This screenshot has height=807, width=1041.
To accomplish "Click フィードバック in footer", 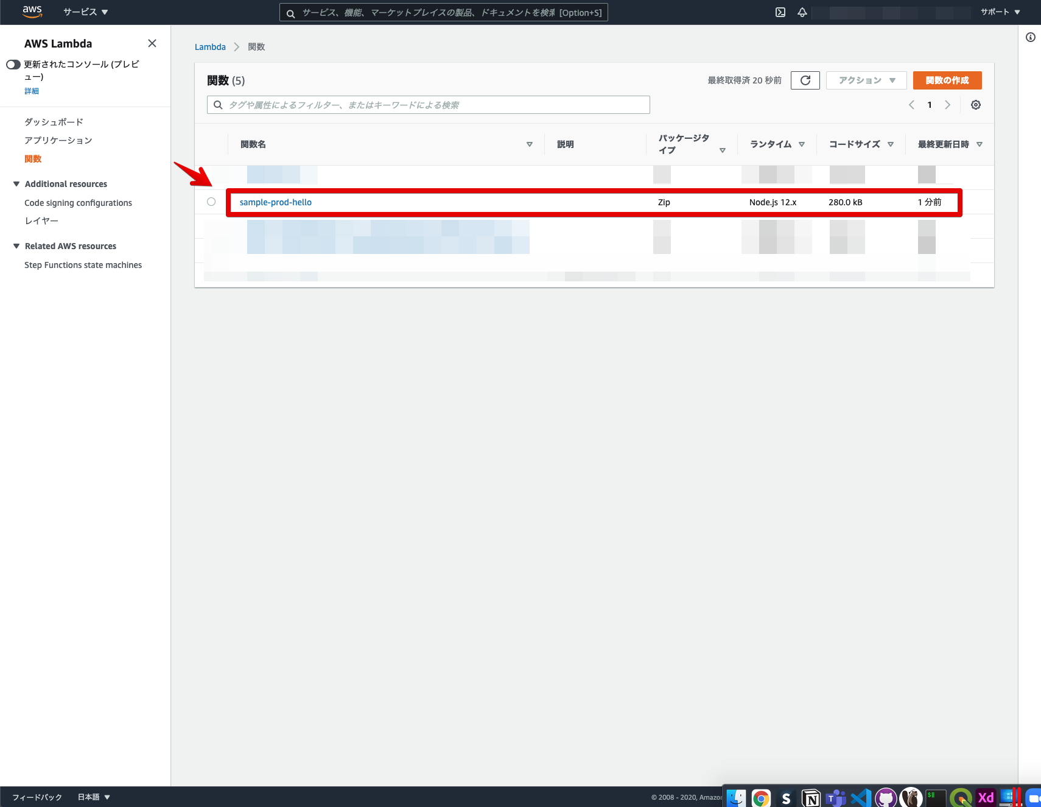I will click(37, 797).
